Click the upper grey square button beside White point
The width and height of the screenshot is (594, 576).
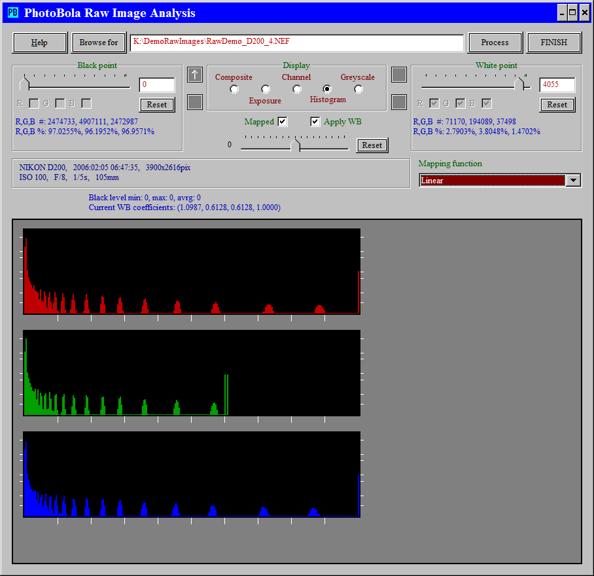coord(399,75)
